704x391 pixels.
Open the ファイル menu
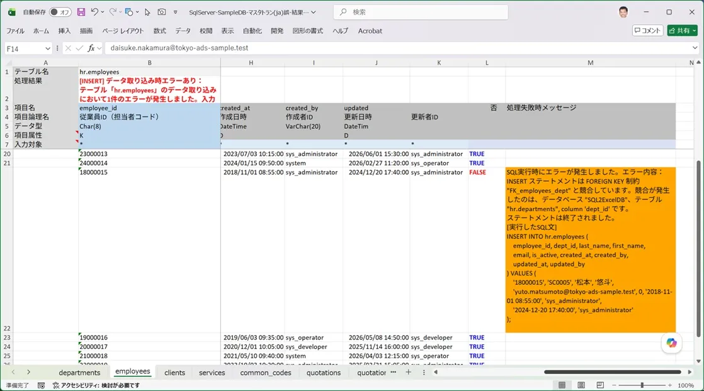pyautogui.click(x=15, y=31)
